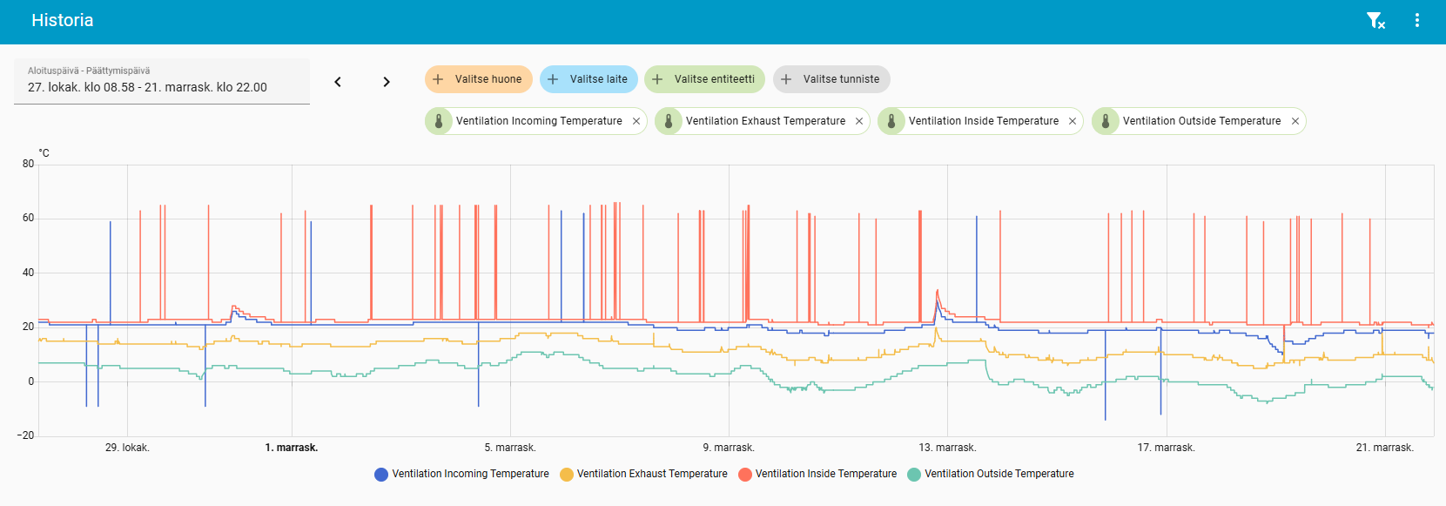Go to next time range with right chevron
Viewport: 1446px width, 506px height.
coord(387,82)
